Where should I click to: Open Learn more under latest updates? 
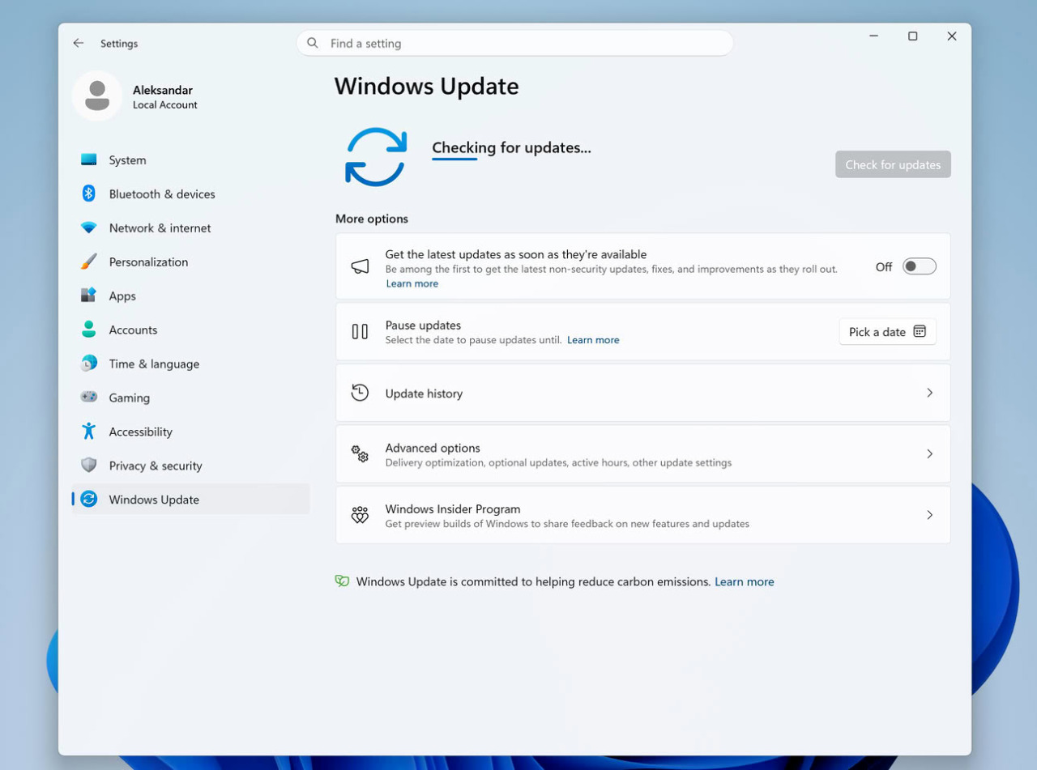click(x=412, y=283)
